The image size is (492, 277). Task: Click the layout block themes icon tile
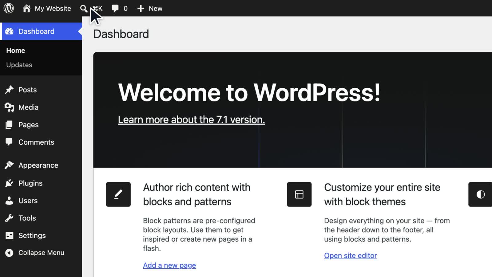[x=299, y=194]
